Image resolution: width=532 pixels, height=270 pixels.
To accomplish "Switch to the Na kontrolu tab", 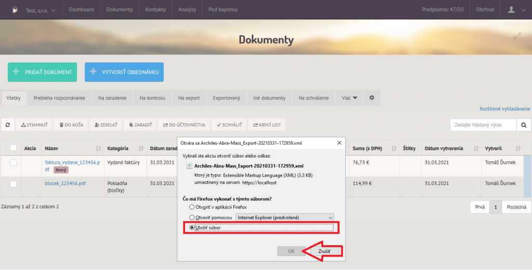I will (152, 98).
